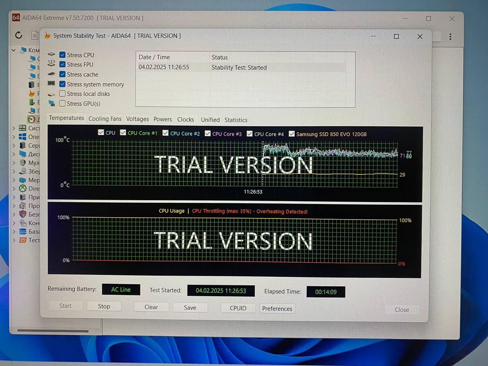488x366 pixels.
Task: Toggle Samsung SSD 850 EVO graph checkbox
Action: [x=292, y=133]
